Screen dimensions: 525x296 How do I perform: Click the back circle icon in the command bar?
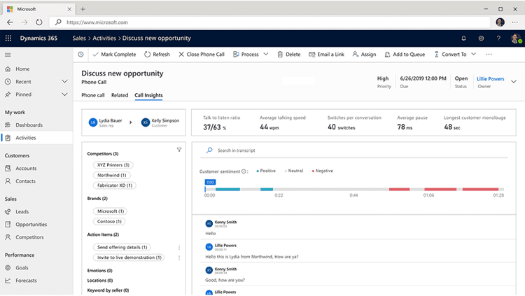[80, 55]
